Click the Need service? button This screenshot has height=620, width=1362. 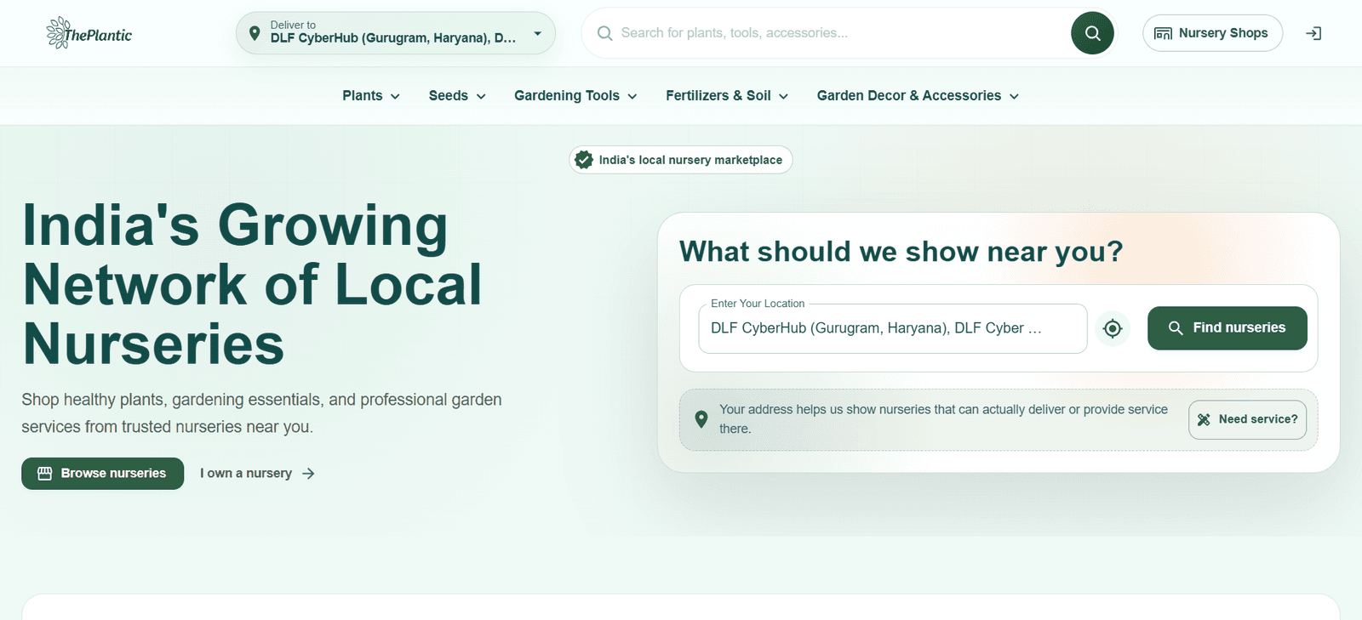[x=1247, y=419]
